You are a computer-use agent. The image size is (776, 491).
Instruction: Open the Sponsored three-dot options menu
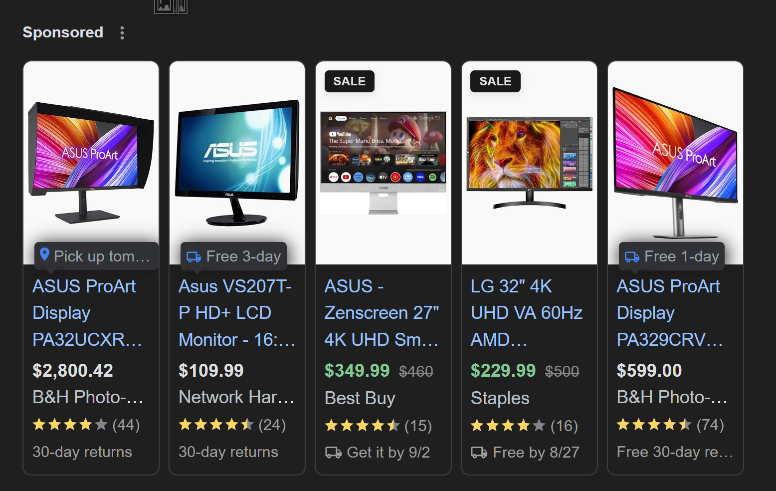point(122,33)
